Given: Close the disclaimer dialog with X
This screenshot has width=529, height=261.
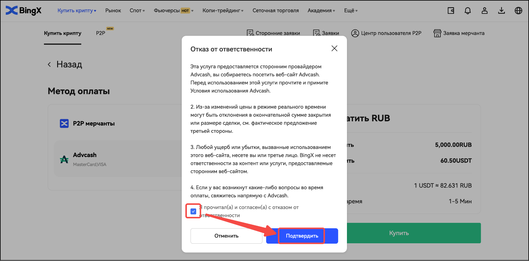Looking at the screenshot, I should coord(334,48).
